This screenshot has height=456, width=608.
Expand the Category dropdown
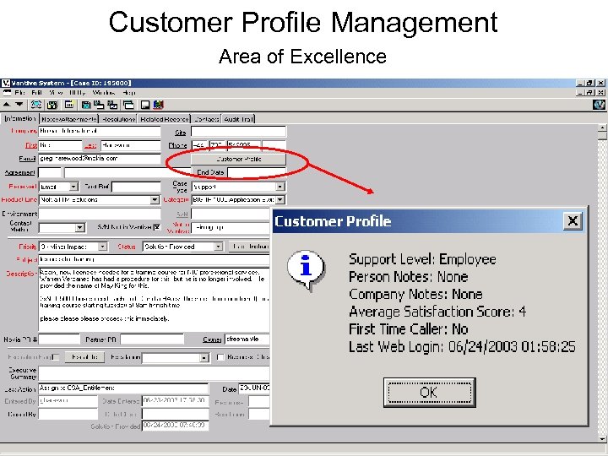click(x=280, y=199)
